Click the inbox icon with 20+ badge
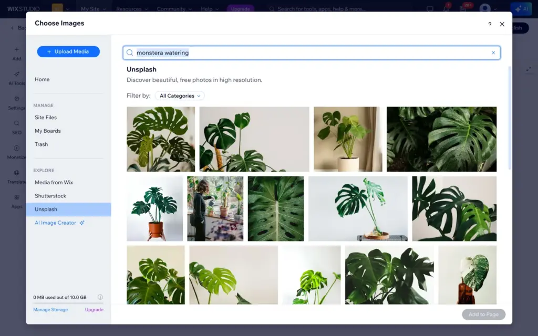The image size is (538, 336). tap(463, 8)
